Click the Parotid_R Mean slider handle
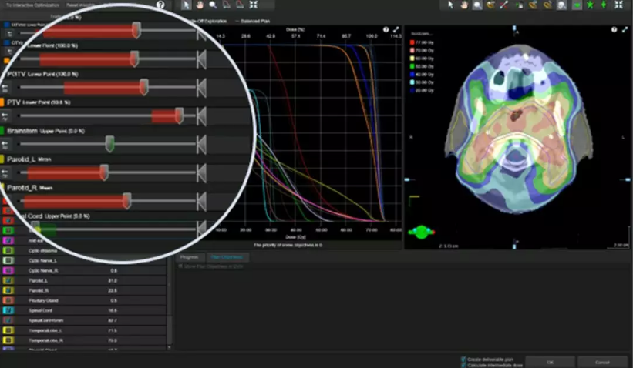The height and width of the screenshot is (368, 633). [126, 200]
